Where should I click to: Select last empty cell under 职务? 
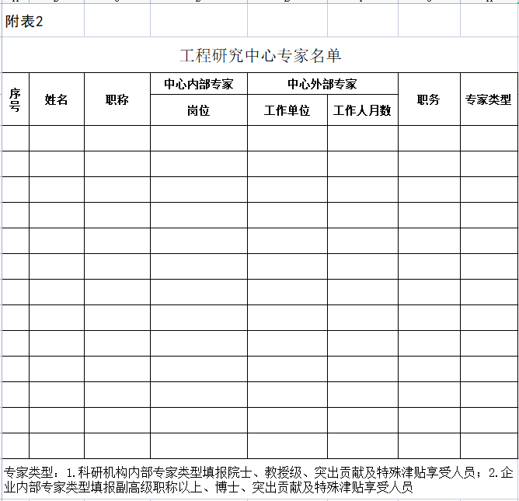[428, 446]
